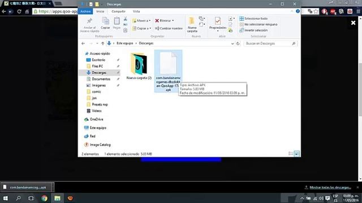Switch to details view icon in status bar
362x203 pixels.
click(291, 153)
